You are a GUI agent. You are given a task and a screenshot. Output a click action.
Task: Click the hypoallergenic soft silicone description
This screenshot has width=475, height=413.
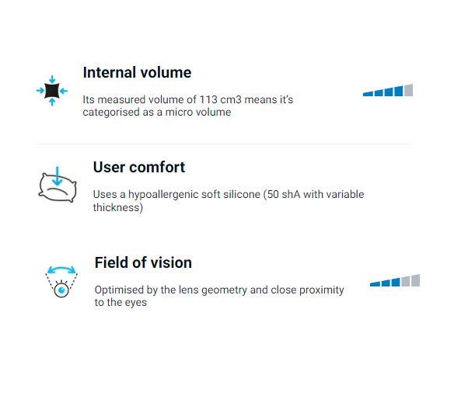click(228, 195)
